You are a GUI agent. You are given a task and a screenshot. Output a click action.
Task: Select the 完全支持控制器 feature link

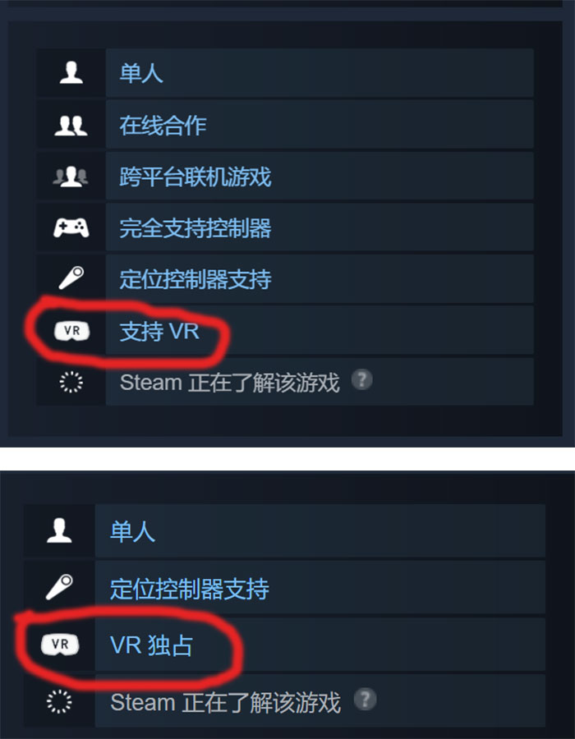(x=195, y=228)
